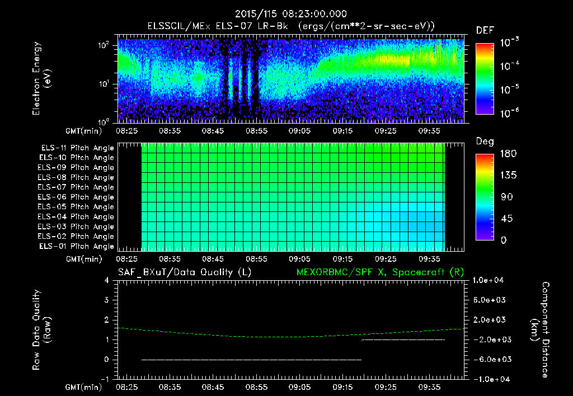Click the 45 value on the Deg scale
The image size is (573, 396).
(x=506, y=219)
